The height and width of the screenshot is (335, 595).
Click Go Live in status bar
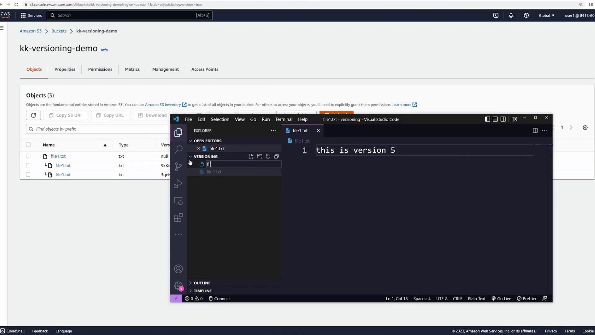point(501,298)
